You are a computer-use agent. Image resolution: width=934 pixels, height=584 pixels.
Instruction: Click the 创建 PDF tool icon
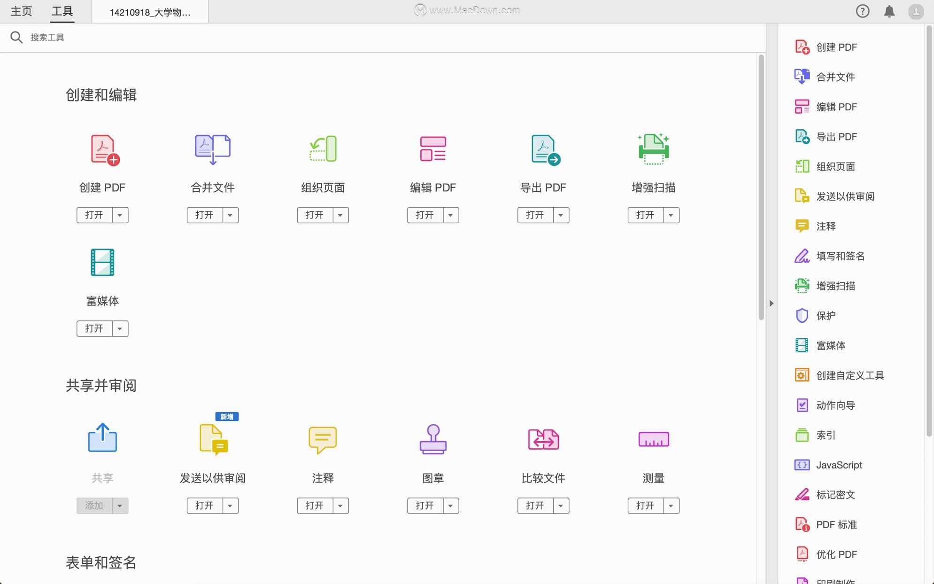click(105, 150)
